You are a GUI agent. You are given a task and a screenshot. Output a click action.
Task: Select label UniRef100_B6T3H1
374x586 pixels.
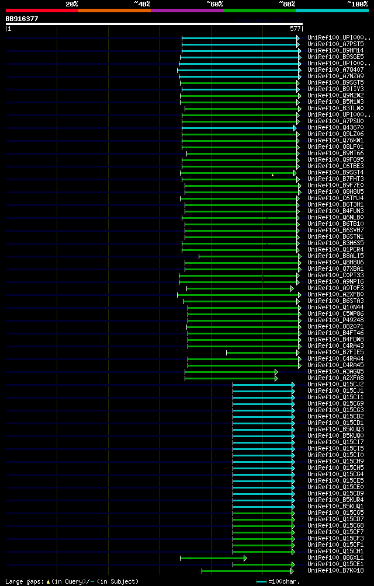point(335,204)
